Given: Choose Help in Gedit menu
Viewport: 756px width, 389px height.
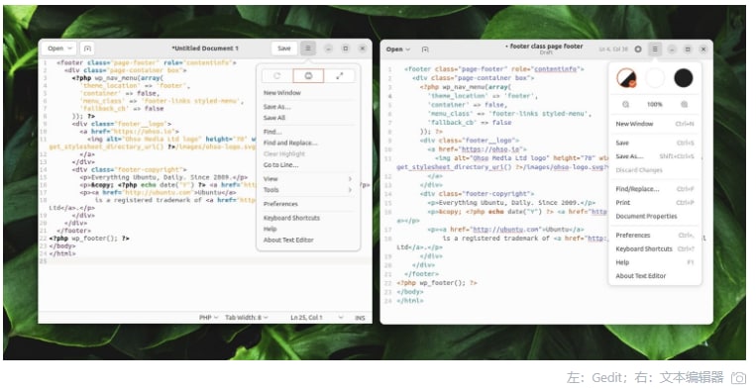Looking at the screenshot, I should coord(307,229).
